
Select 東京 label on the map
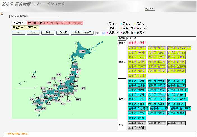pyautogui.click(x=78, y=99)
